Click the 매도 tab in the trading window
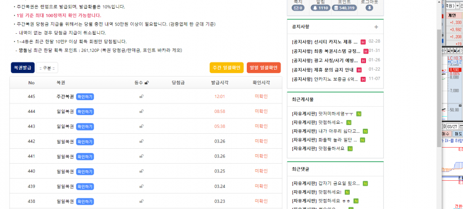The height and width of the screenshot is (209, 463). pos(457,134)
